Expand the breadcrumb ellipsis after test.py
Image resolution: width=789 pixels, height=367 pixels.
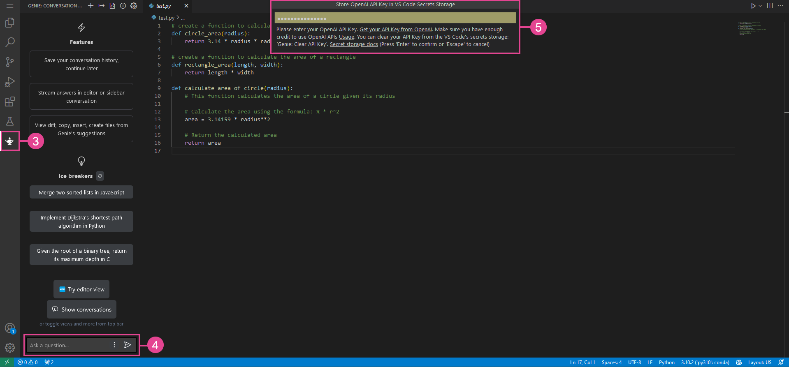183,18
